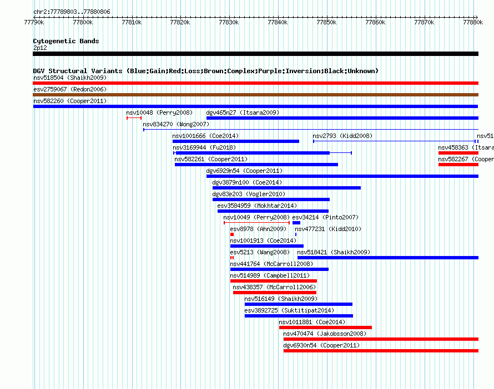The height and width of the screenshot is (389, 494).
Task: Click the black 2p12 cytogenetic band bar
Action: (x=255, y=54)
